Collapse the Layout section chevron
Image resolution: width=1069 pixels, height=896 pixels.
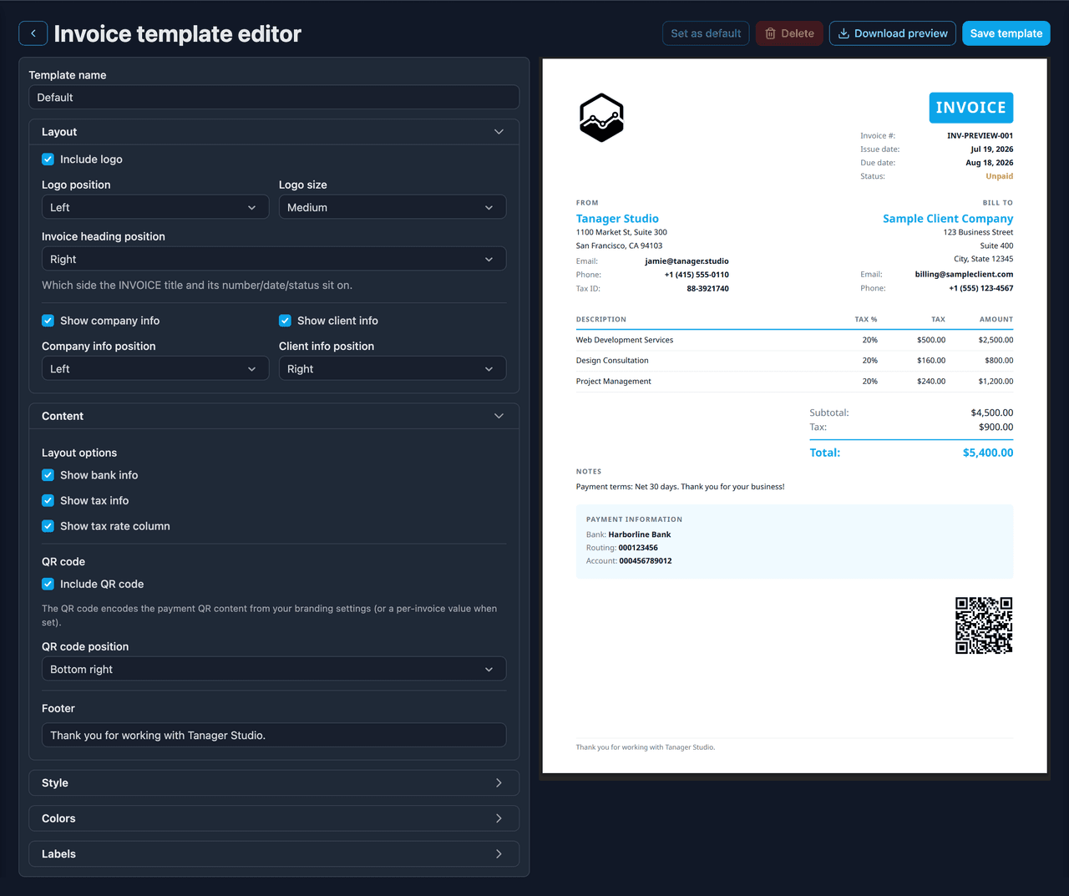coord(499,132)
